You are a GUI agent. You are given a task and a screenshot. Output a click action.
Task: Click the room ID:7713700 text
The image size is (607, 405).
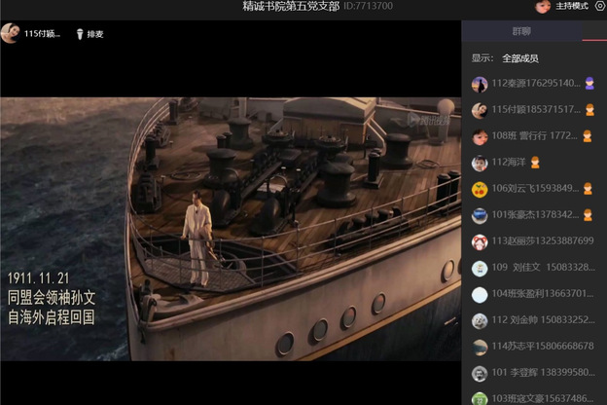coord(368,6)
